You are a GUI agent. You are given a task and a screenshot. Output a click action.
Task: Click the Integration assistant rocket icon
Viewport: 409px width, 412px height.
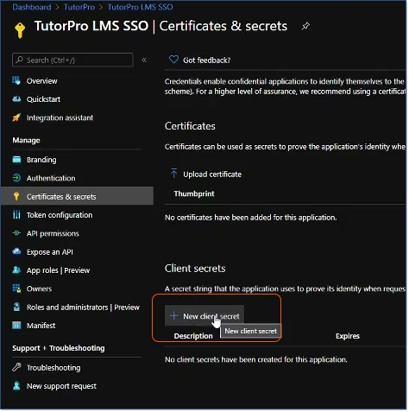(16, 117)
